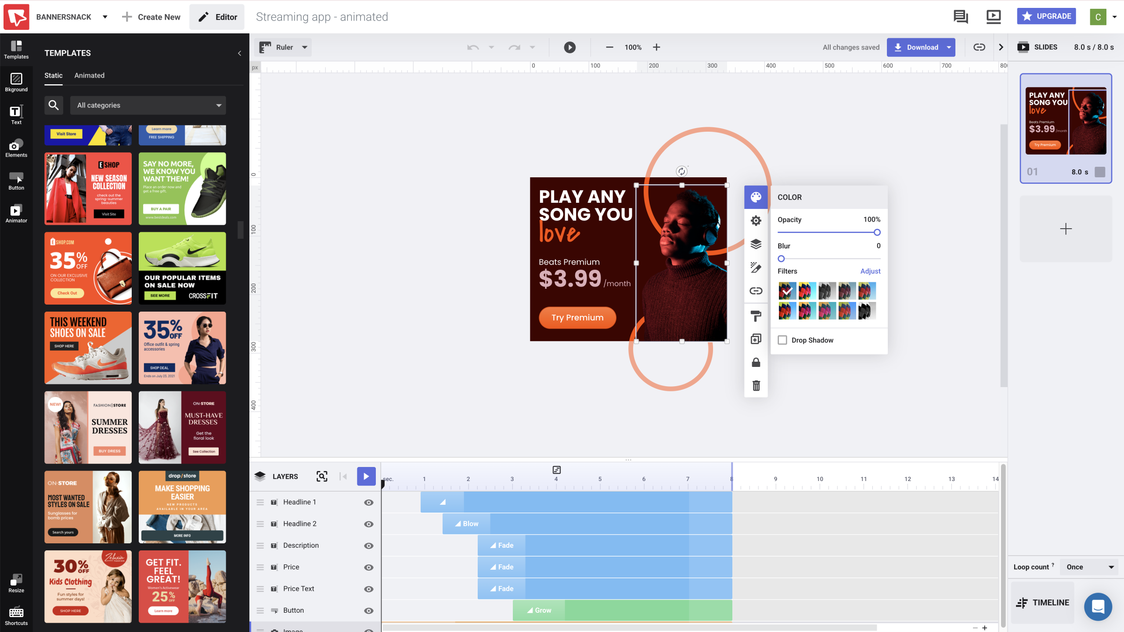Click the UPGRADE button
Image resolution: width=1124 pixels, height=632 pixels.
1046,16
